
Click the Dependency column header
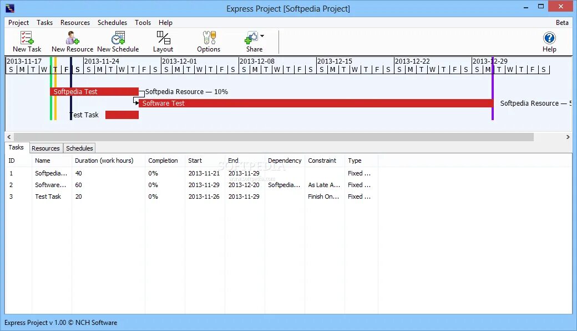285,161
